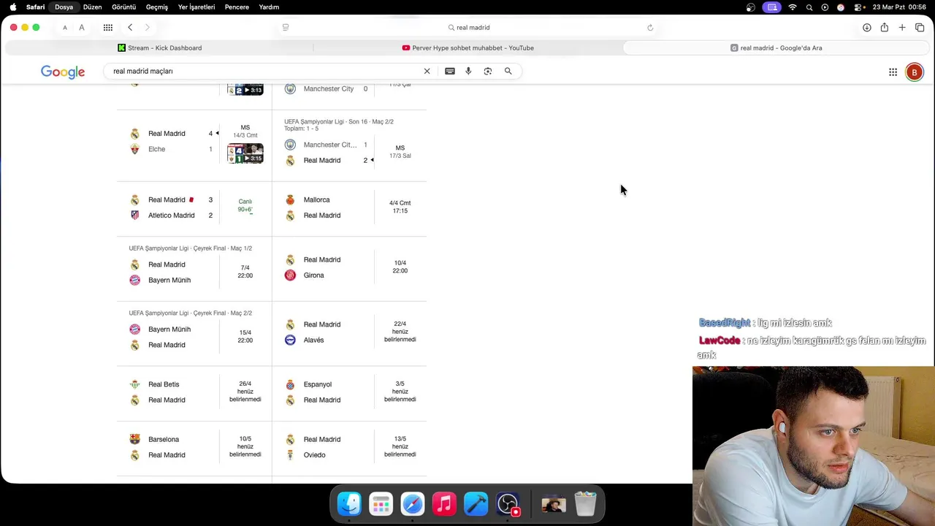Open the Yer İşaretleri menu

coord(196,7)
